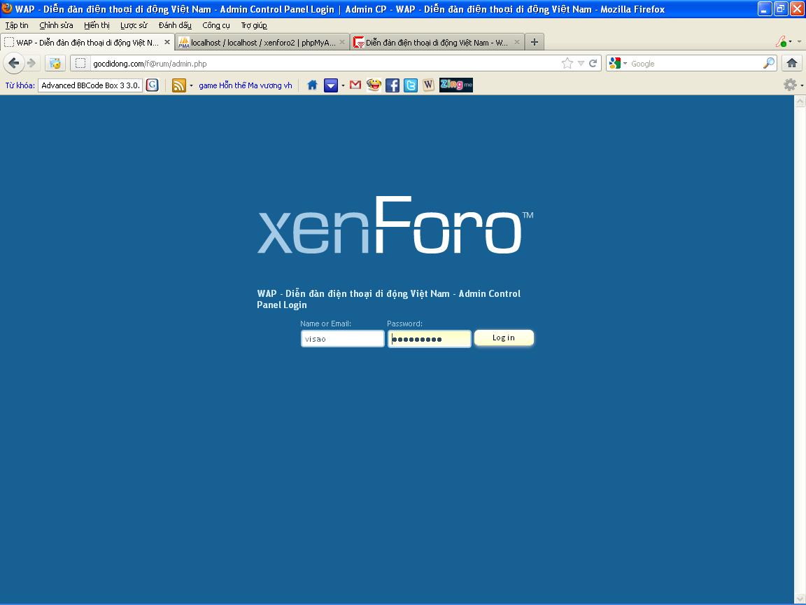Click the orange RSS feed icon

179,85
